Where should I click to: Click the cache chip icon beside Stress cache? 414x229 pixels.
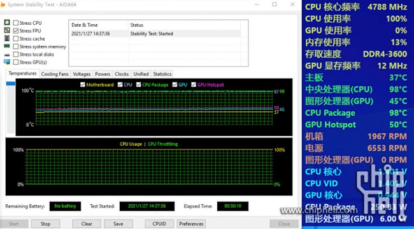point(7,38)
